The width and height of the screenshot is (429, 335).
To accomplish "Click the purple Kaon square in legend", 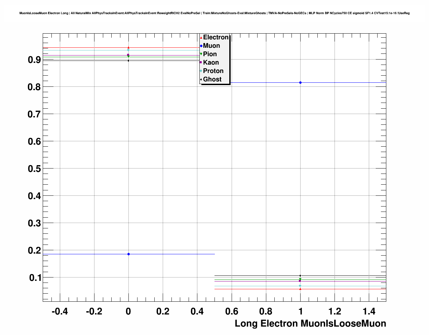I will point(201,63).
